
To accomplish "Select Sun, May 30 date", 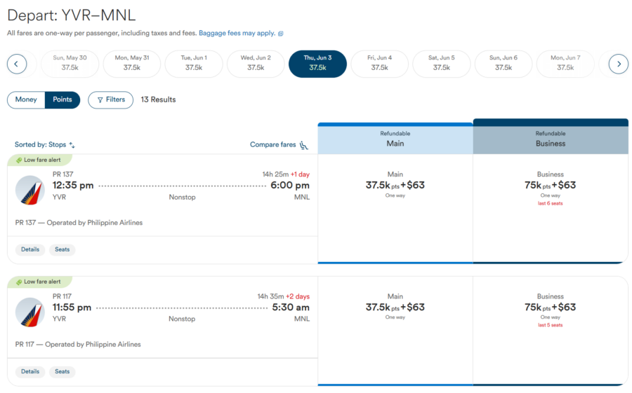I will pos(70,64).
